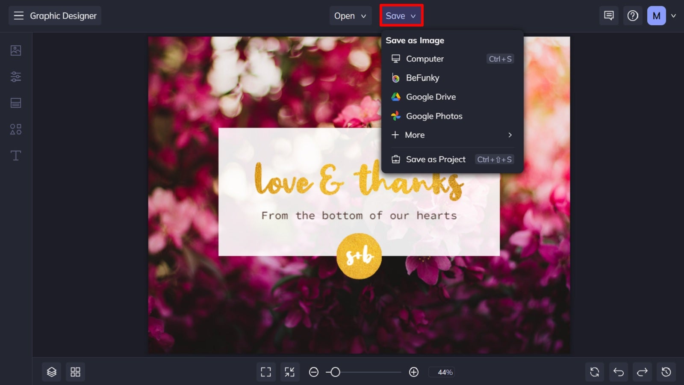Select Google Drive from the save menu

[431, 97]
